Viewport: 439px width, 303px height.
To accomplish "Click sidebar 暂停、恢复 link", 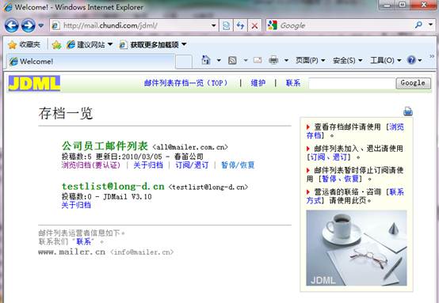I will click(x=340, y=178).
